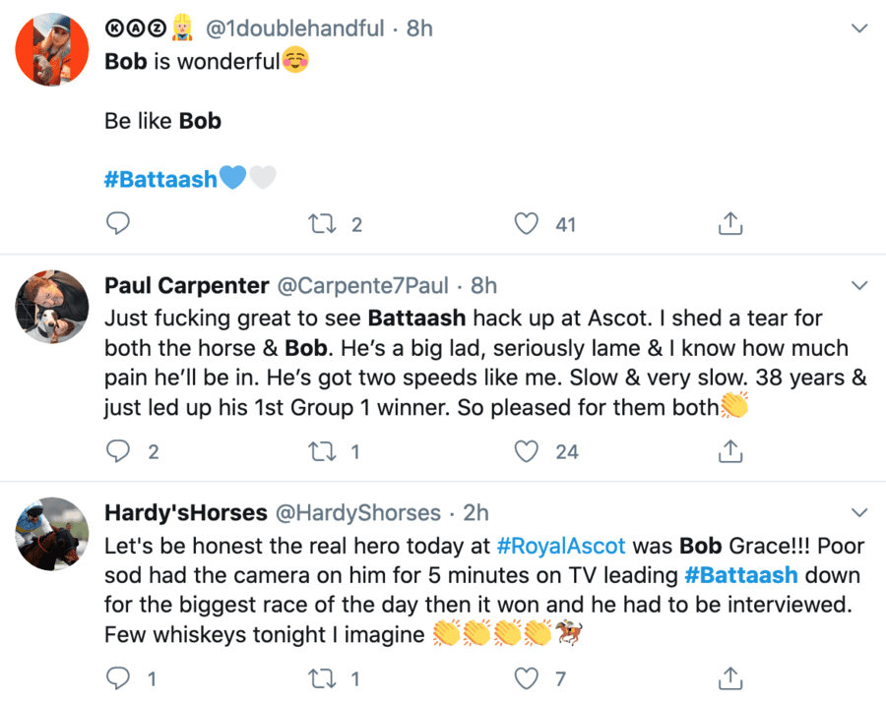Viewport: 886px width, 701px height.
Task: Open the caret menu on Hardy'sHorses tweet
Action: click(858, 513)
